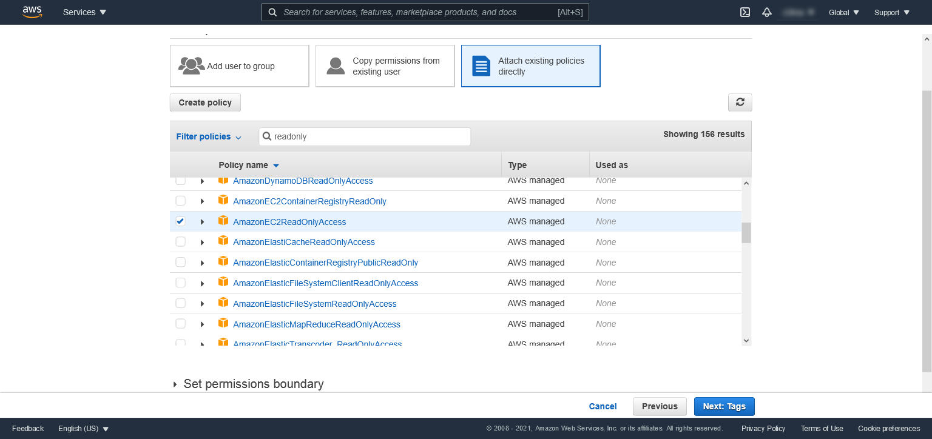Click the policy icon beside AmazonElasticFileSystemReadOnlyAccess
This screenshot has height=439, width=932.
[223, 303]
